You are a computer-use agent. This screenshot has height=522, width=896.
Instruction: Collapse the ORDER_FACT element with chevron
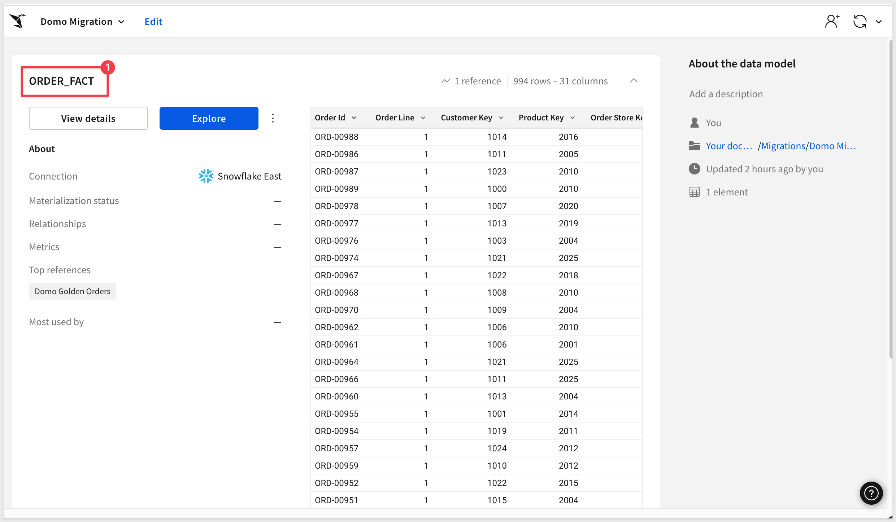pos(634,81)
